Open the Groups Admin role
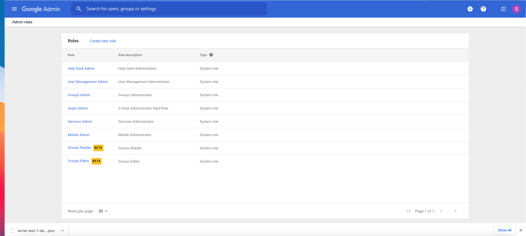The height and width of the screenshot is (236, 526). pyautogui.click(x=79, y=95)
